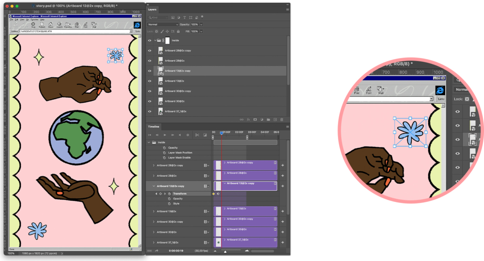
Task: Hide the Artboard 28@2x copy layer
Action: pyautogui.click(x=150, y=51)
